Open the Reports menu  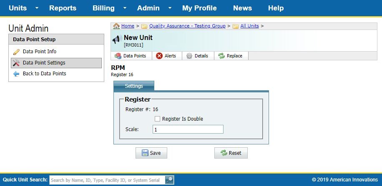tap(63, 8)
